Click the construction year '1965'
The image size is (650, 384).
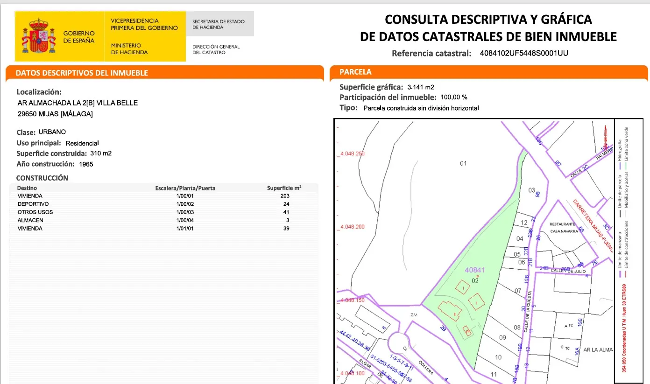click(86, 164)
